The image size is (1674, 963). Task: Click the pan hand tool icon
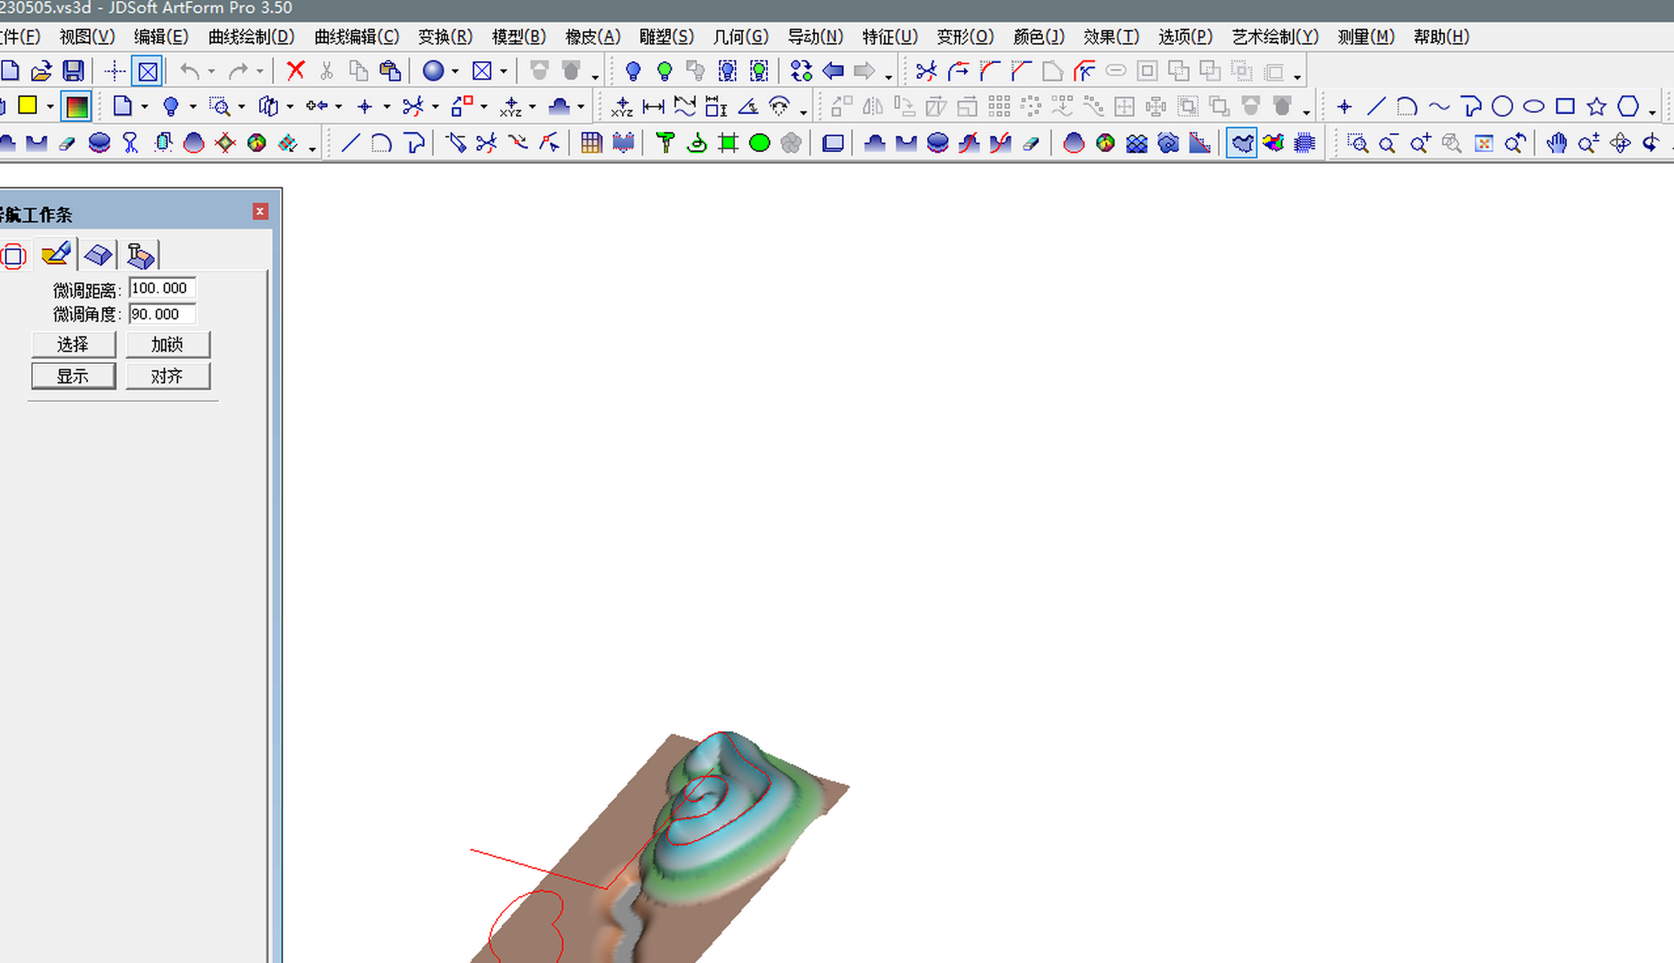pos(1557,143)
